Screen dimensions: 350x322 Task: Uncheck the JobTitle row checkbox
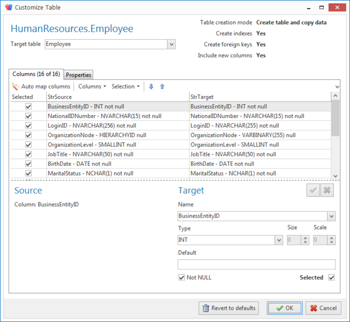(28, 154)
